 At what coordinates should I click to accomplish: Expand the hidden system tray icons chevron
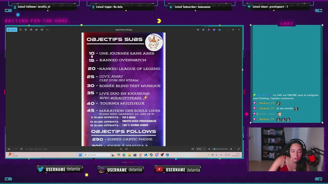(x=209, y=155)
